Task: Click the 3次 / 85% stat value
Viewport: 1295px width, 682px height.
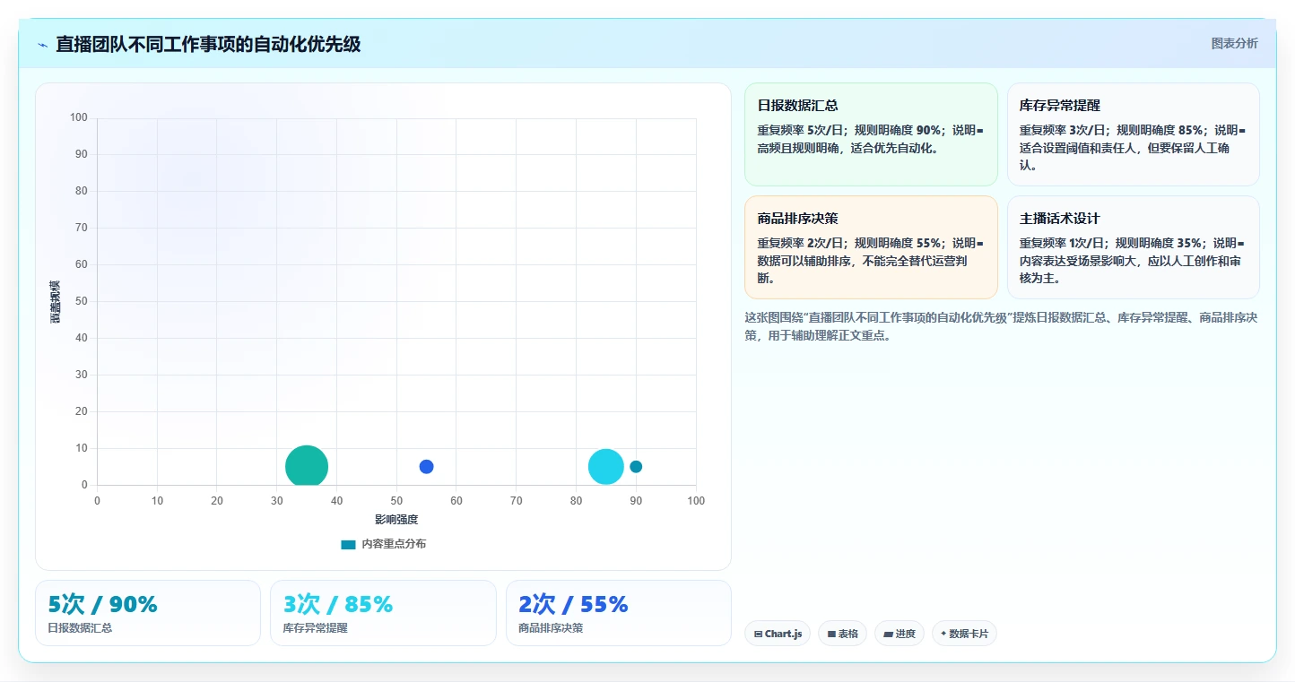Action: point(338,604)
